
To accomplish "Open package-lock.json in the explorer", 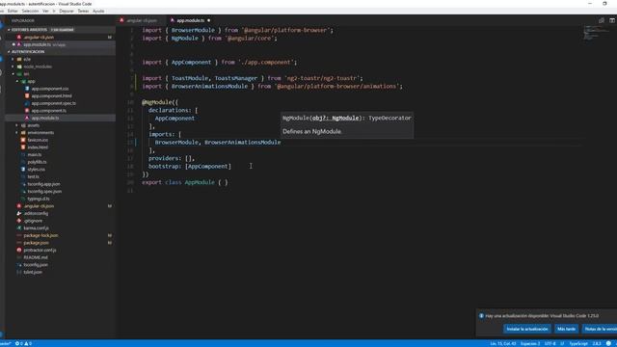I will [x=40, y=235].
